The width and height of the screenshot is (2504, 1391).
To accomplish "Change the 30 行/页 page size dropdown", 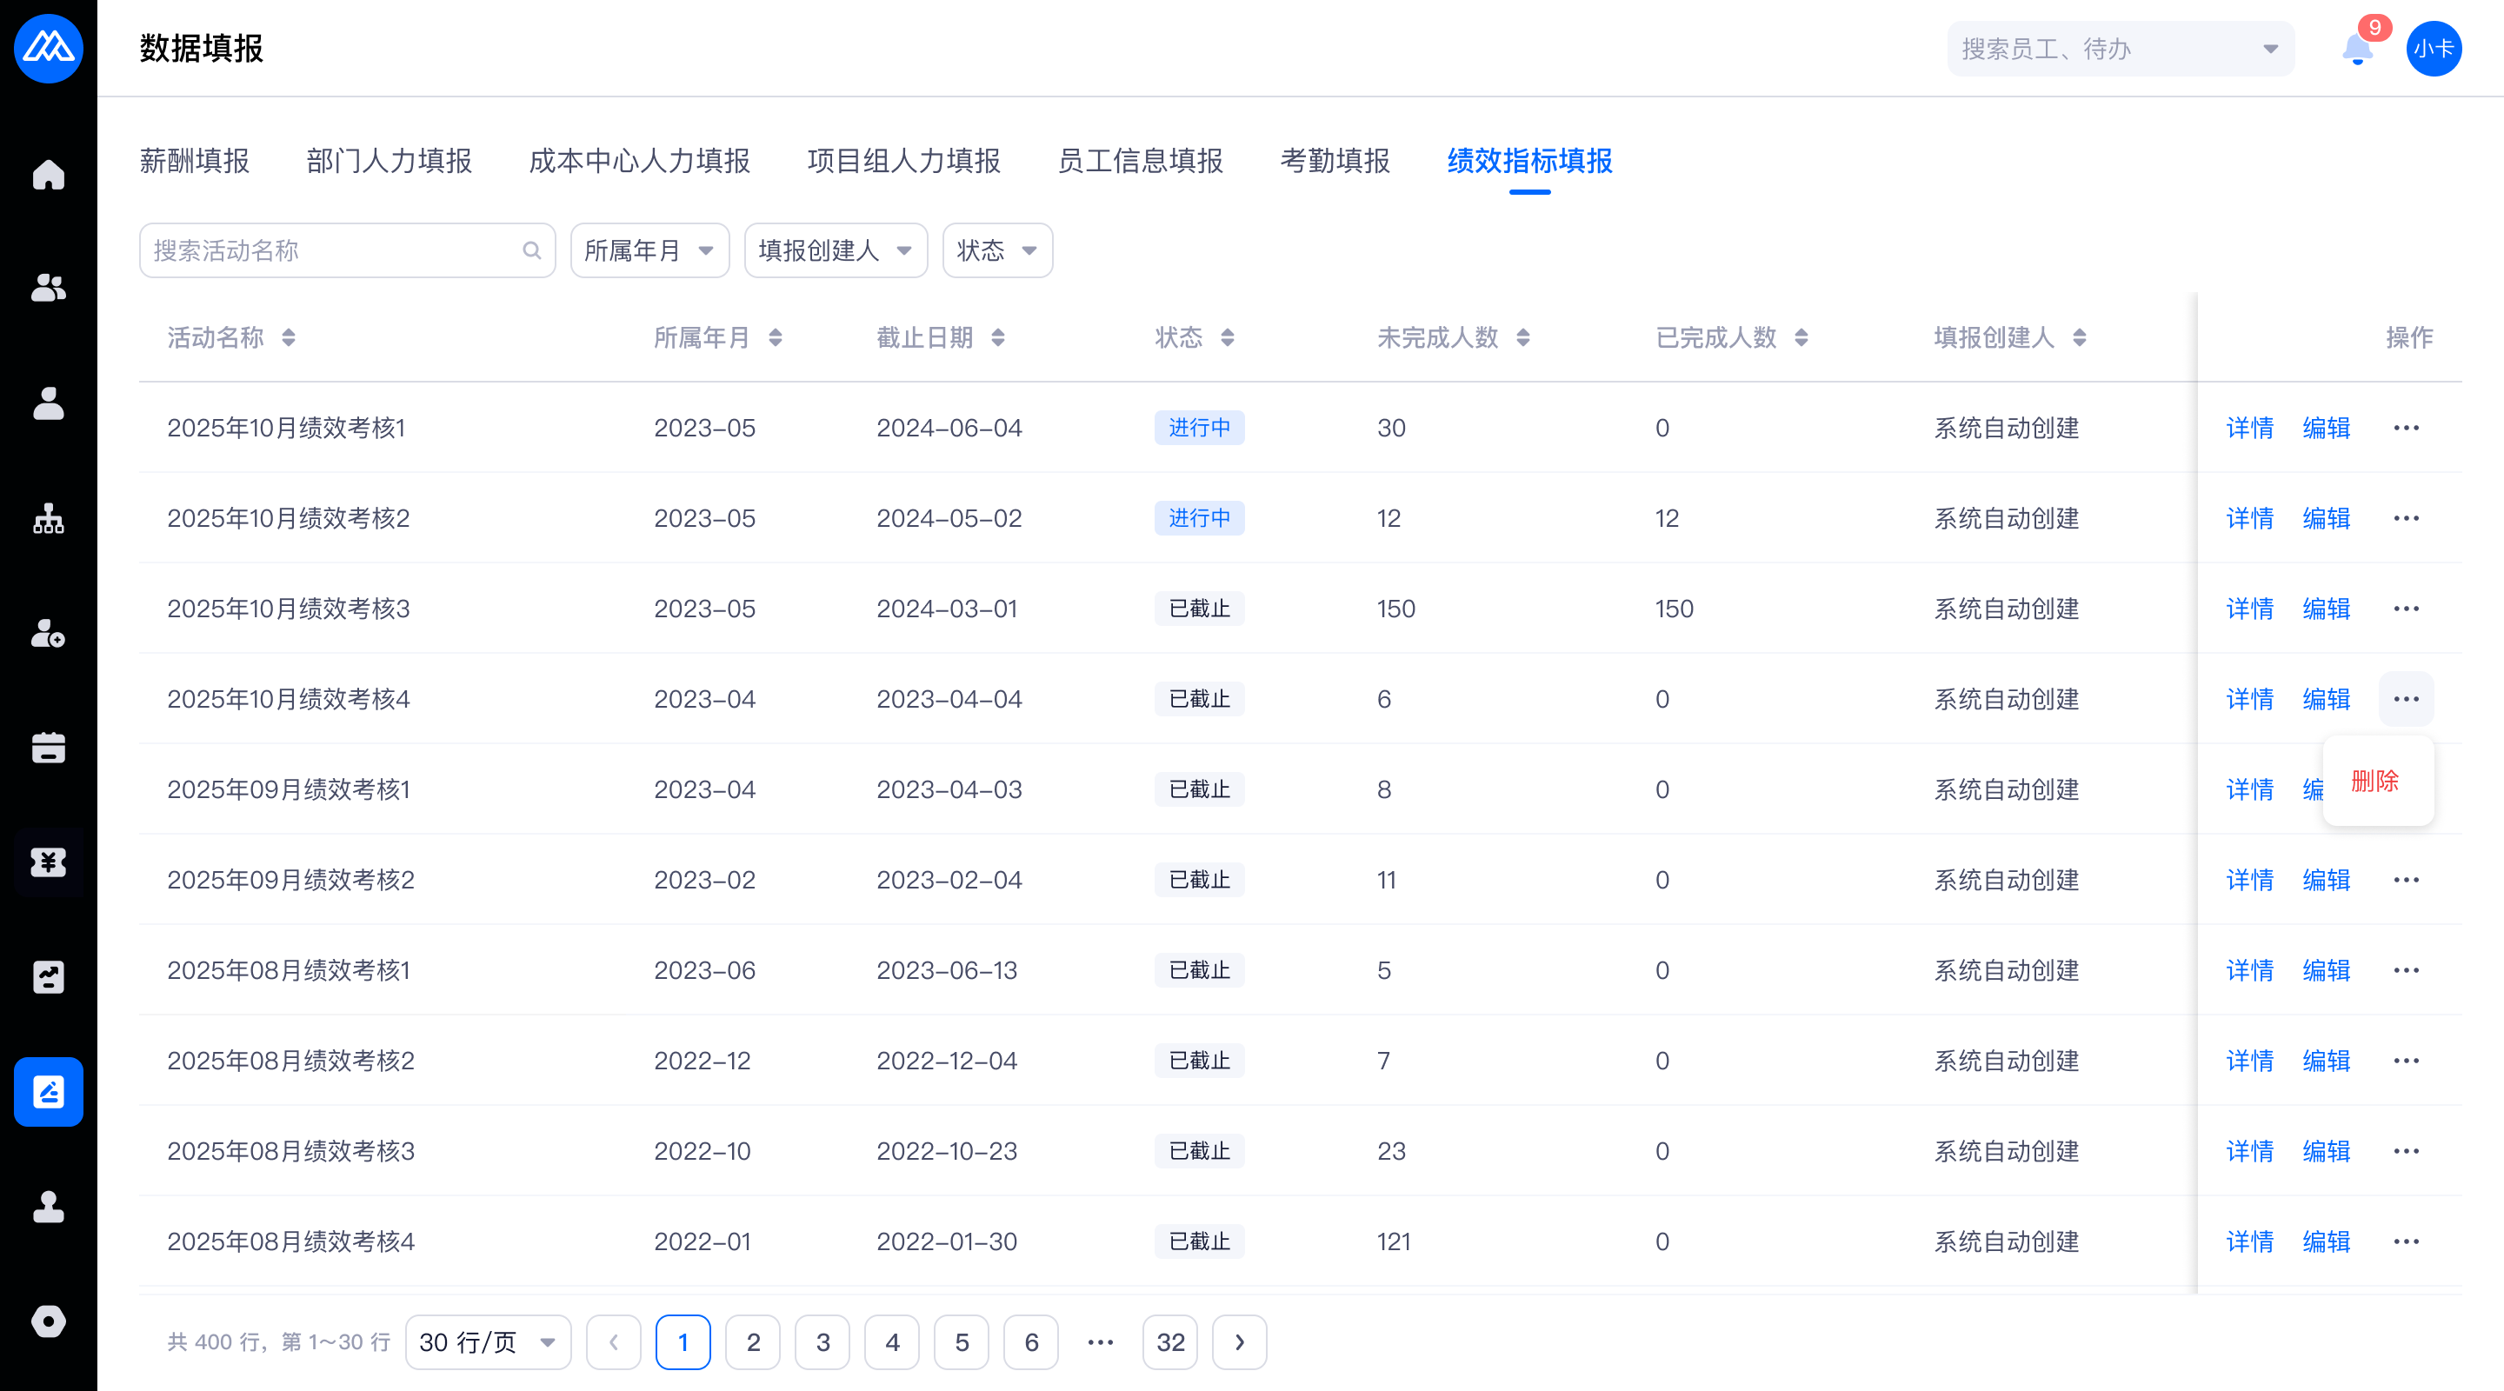I will coord(487,1342).
